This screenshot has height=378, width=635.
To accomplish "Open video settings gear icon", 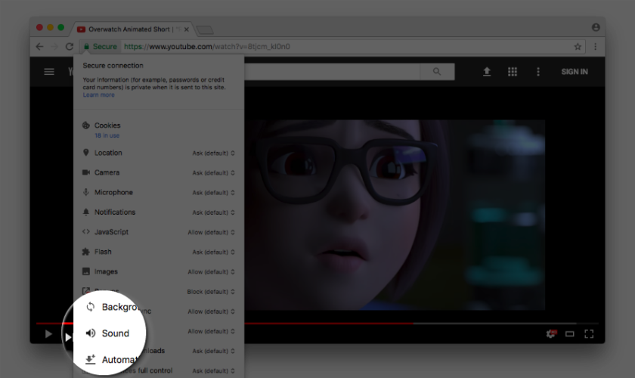I will tap(551, 333).
